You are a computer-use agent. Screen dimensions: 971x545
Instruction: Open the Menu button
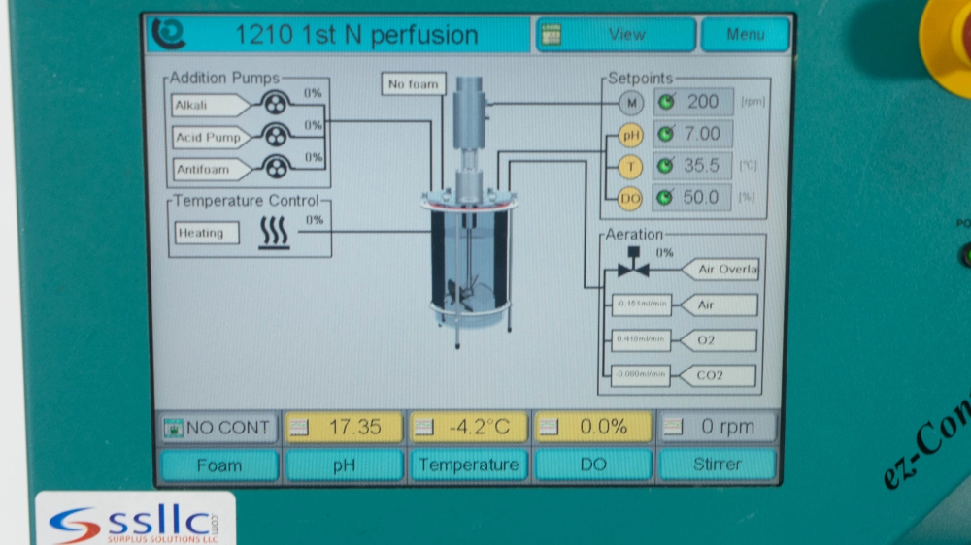[745, 35]
